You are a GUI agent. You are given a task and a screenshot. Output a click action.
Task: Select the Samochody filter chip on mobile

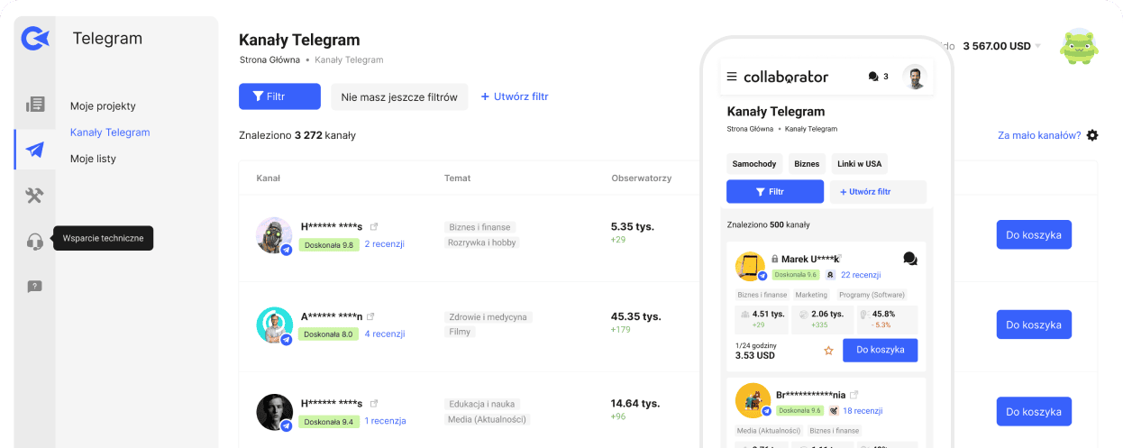coord(754,164)
